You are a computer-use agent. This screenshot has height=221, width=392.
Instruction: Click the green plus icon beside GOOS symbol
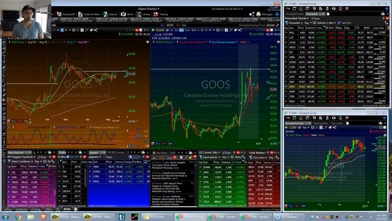[153, 30]
